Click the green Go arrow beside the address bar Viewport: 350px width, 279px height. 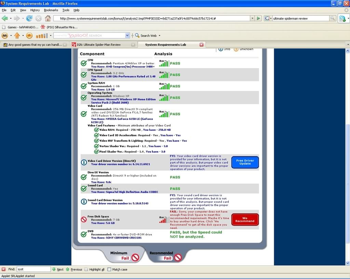[259, 18]
